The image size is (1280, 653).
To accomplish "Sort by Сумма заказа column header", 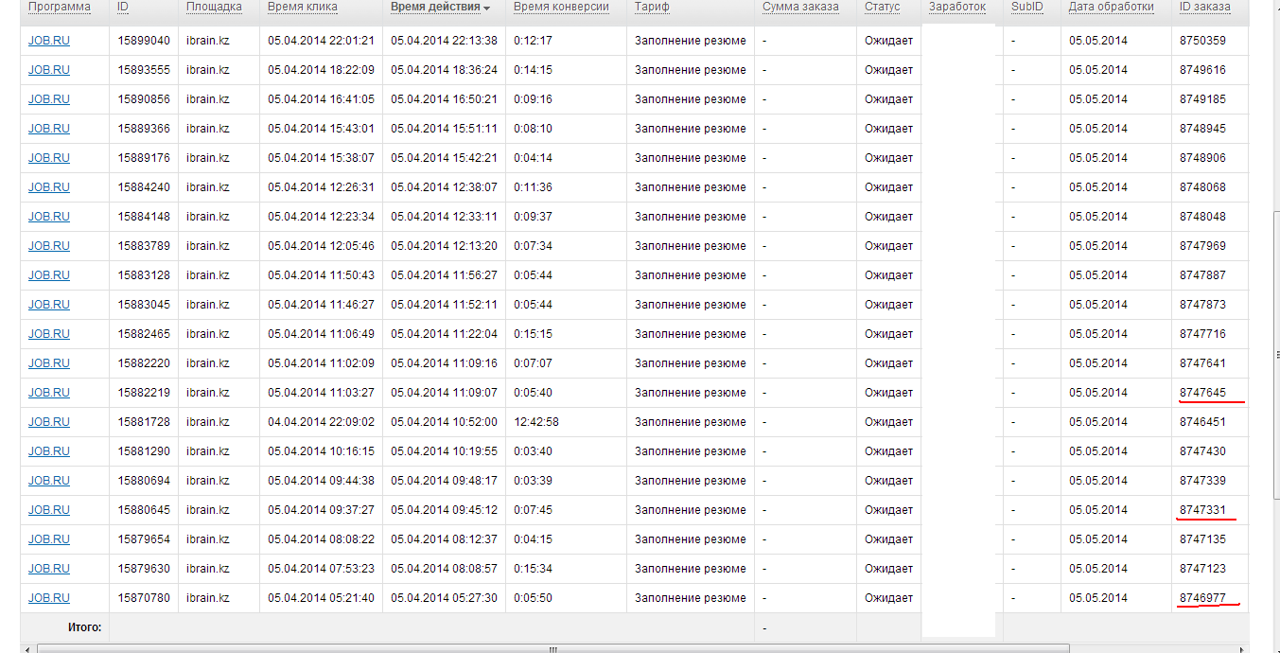I will coord(800,7).
